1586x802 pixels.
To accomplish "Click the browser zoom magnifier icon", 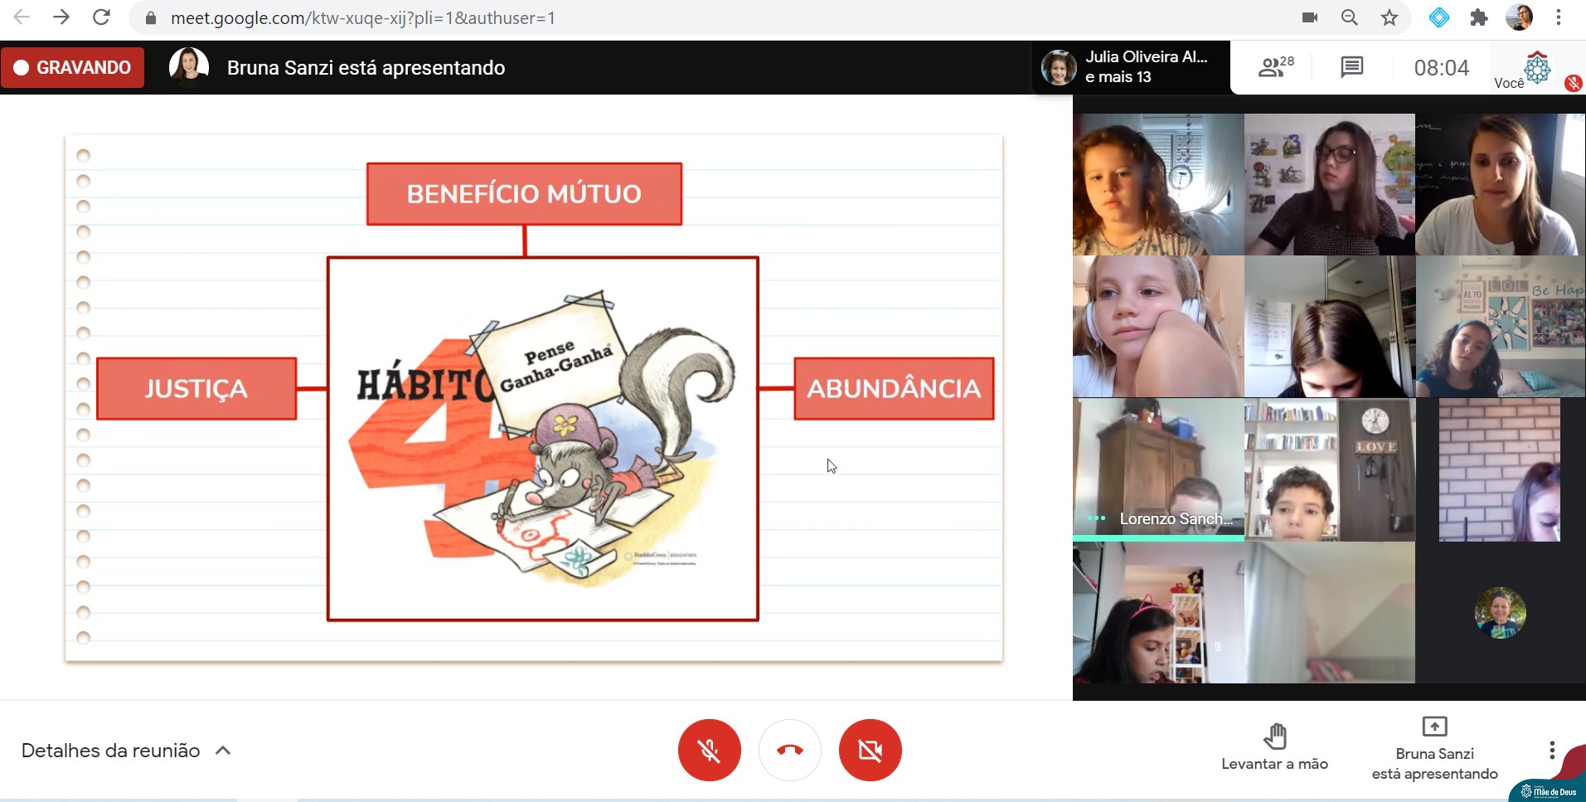I will [1349, 17].
